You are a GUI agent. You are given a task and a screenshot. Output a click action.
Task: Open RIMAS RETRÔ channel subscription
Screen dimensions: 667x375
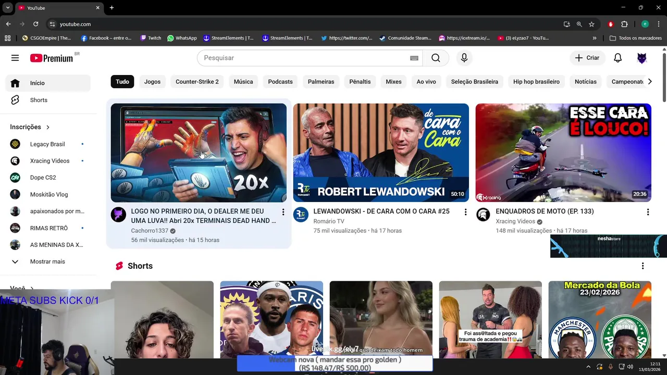[x=48, y=228]
